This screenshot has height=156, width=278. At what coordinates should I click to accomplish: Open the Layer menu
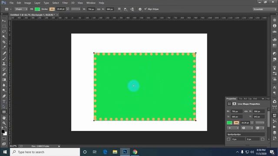pos(37,3)
